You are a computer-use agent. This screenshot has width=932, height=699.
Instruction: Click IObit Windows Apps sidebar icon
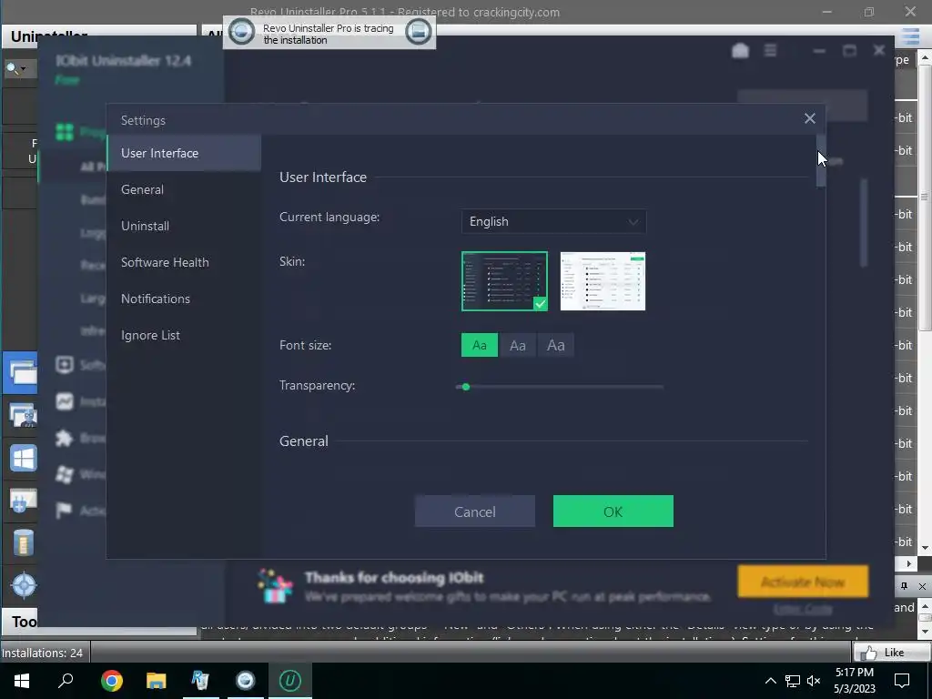(65, 473)
